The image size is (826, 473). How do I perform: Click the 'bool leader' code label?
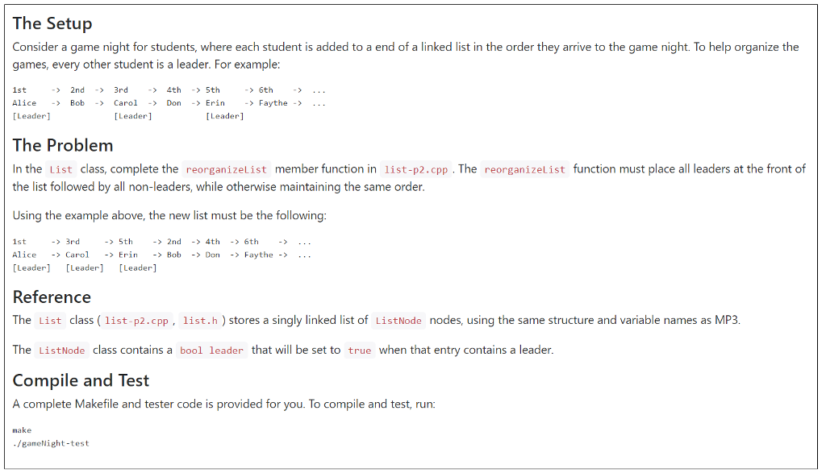[212, 351]
